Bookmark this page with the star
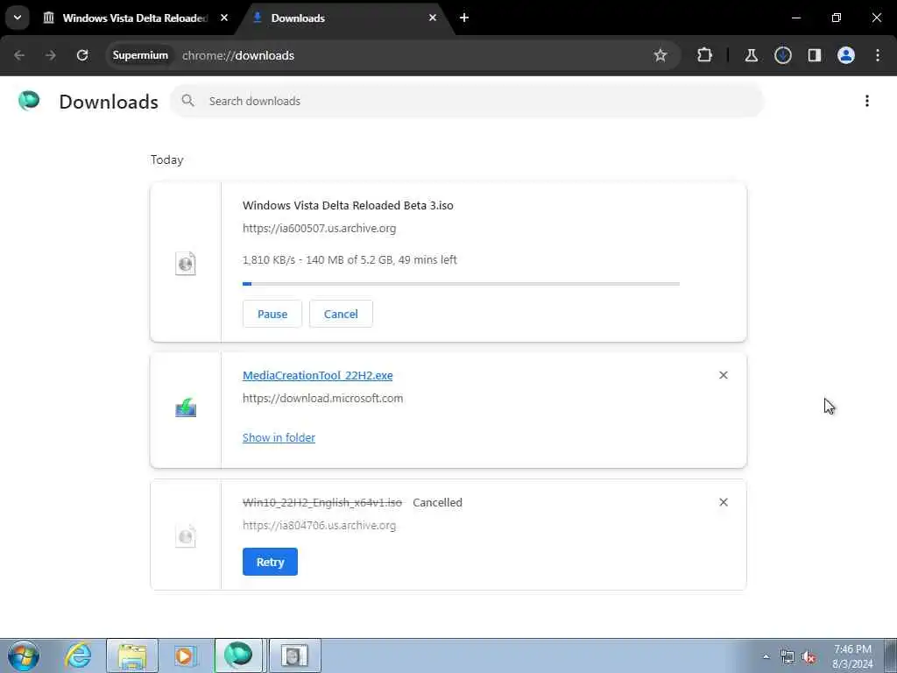The width and height of the screenshot is (897, 673). (x=660, y=55)
